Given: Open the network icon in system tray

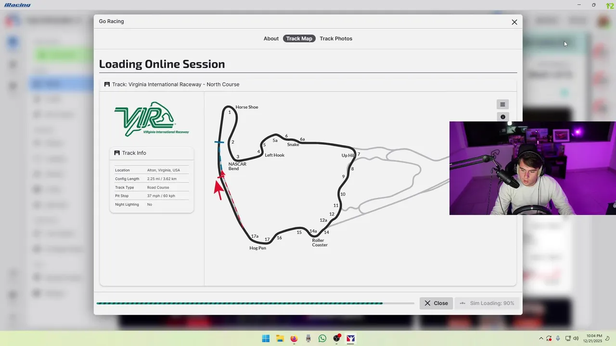Looking at the screenshot, I should [x=568, y=338].
